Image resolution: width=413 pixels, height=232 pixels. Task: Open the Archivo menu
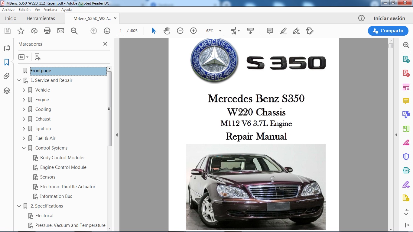pos(8,9)
